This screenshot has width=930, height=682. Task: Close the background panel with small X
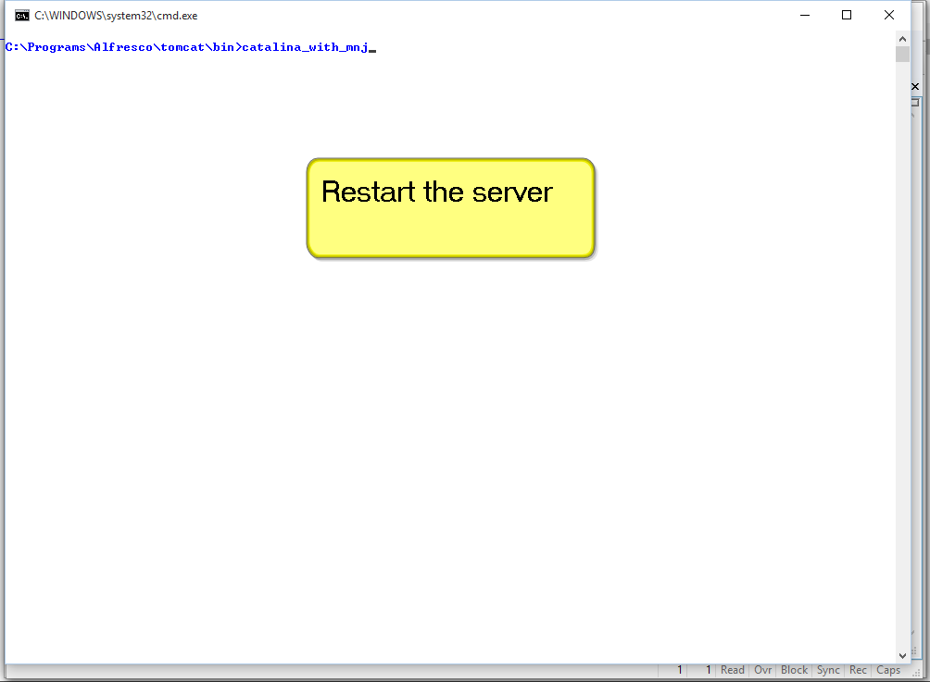point(915,86)
